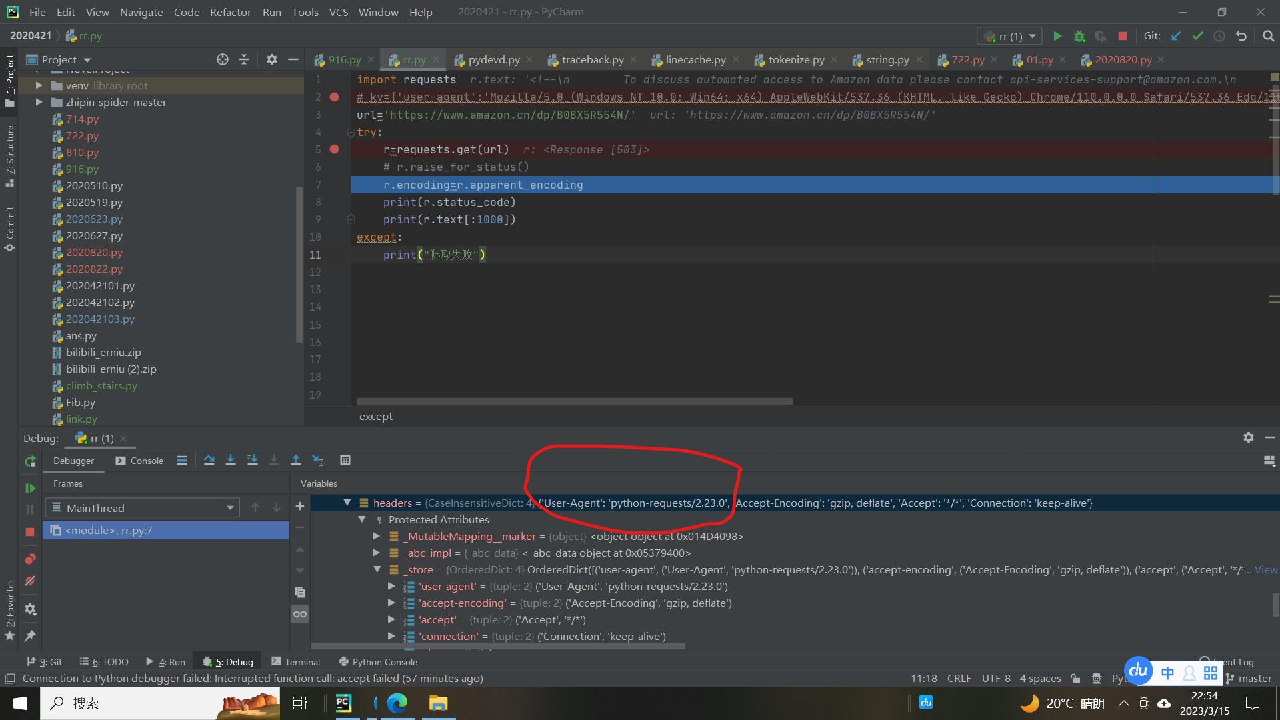Click the Debug bug icon in top toolbar
The image size is (1280, 720).
coord(1079,36)
